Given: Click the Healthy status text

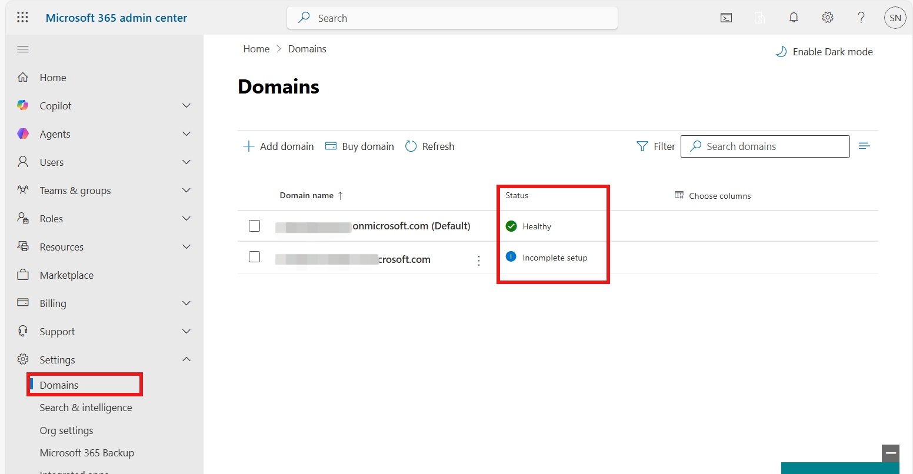Looking at the screenshot, I should coord(537,226).
